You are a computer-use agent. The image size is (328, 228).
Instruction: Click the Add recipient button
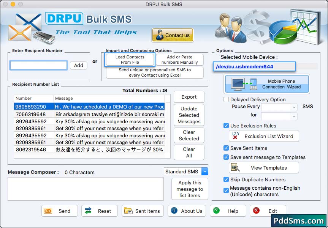(79, 65)
